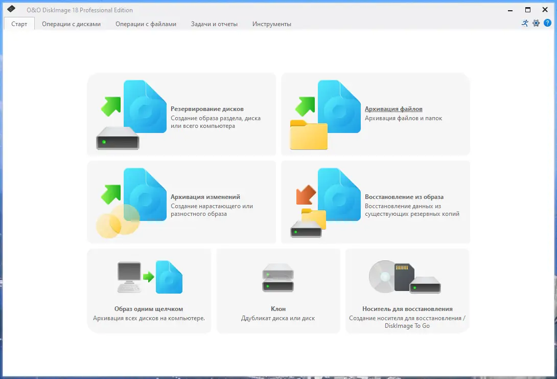Click the Восстановление из образа heading text

point(405,196)
